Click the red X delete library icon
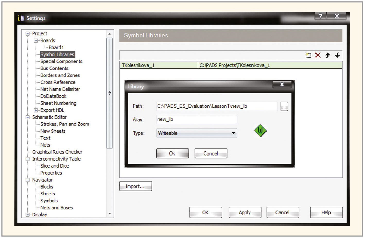 click(318, 55)
